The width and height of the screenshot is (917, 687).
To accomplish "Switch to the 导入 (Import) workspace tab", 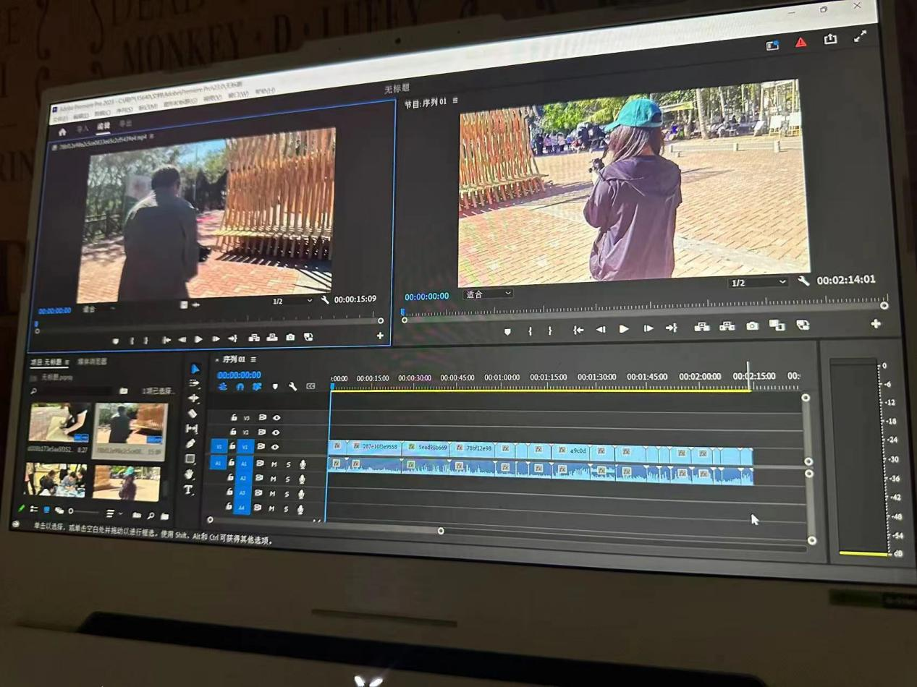I will tap(83, 129).
